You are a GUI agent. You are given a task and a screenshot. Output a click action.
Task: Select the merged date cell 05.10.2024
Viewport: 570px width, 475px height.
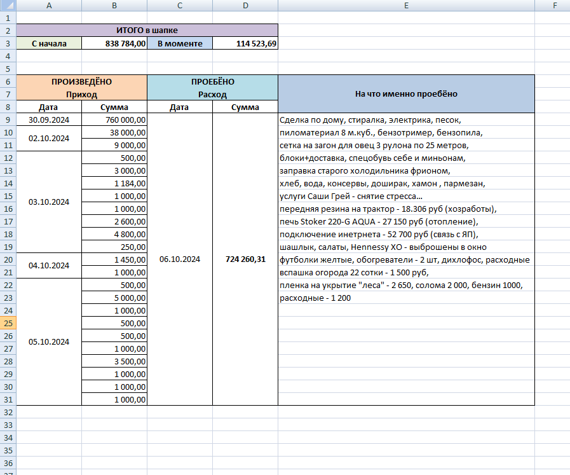49,341
